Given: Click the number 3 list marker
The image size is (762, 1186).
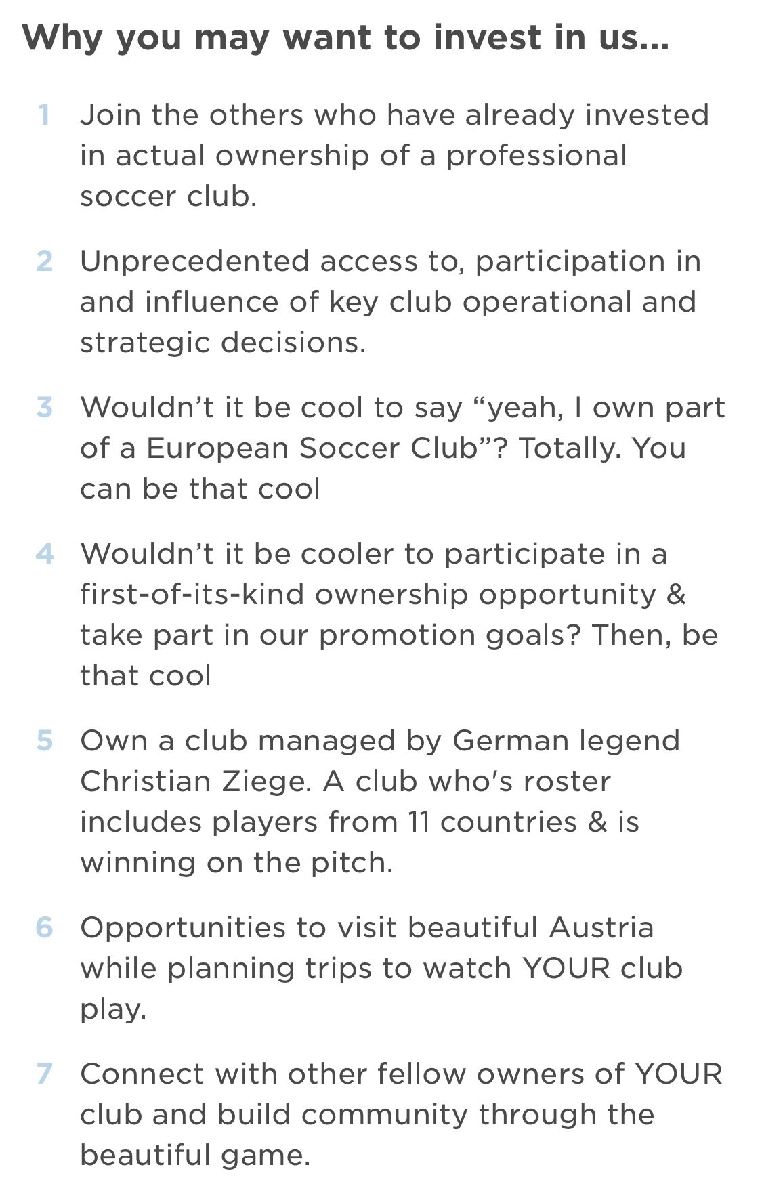Looking at the screenshot, I should [x=44, y=407].
